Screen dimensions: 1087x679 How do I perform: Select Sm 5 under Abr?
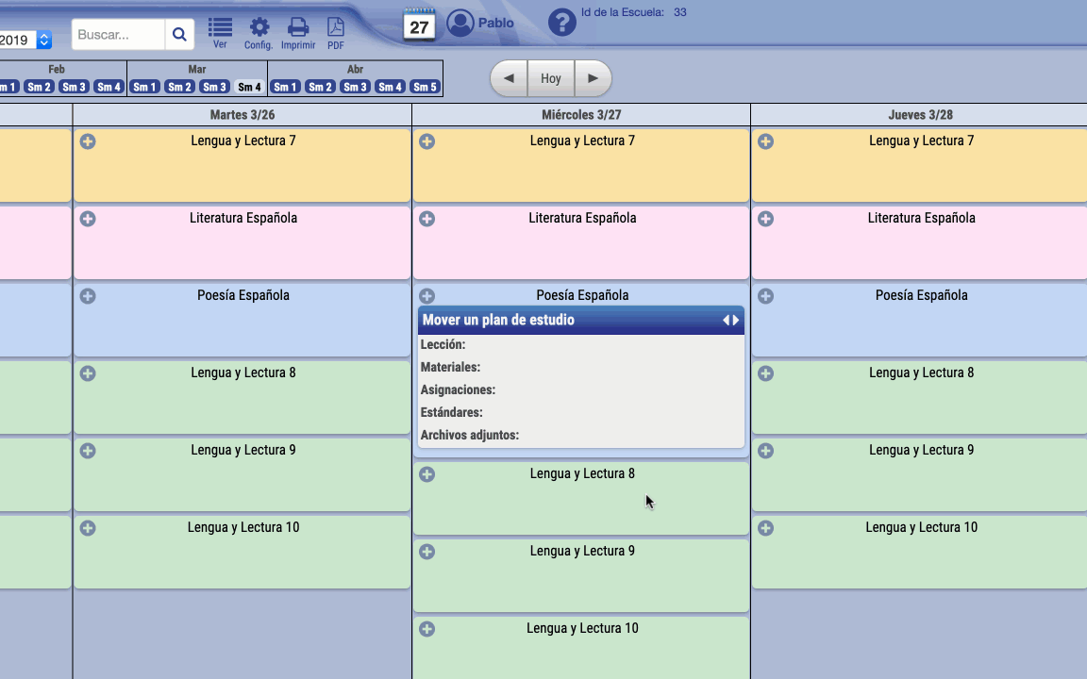(425, 87)
